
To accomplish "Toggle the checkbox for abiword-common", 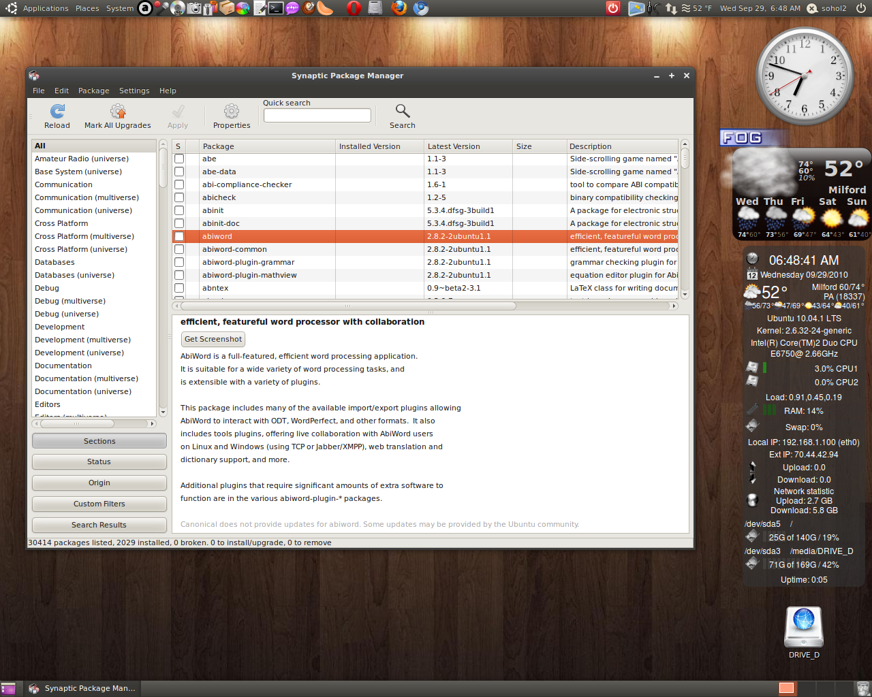I will point(179,249).
